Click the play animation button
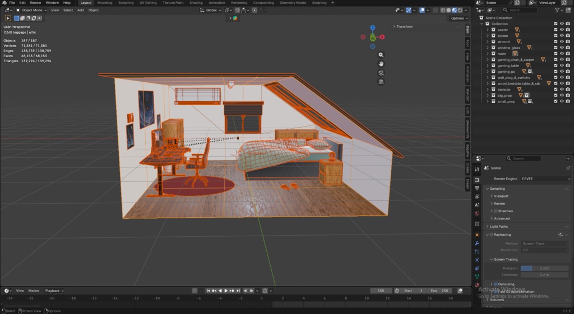Screen dimensions: 574x314 tap(226, 291)
